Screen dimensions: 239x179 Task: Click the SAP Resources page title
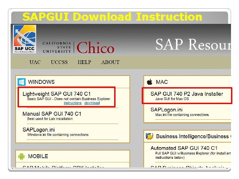tap(193, 44)
